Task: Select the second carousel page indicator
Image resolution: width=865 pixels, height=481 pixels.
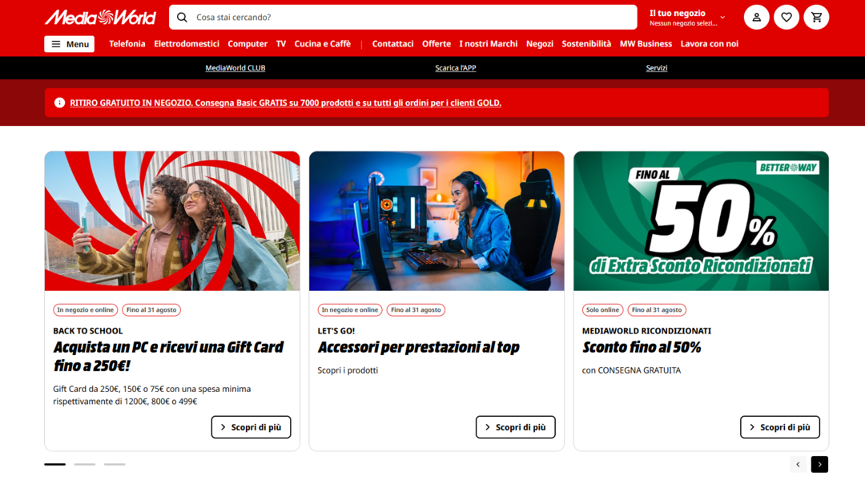Action: click(x=85, y=464)
